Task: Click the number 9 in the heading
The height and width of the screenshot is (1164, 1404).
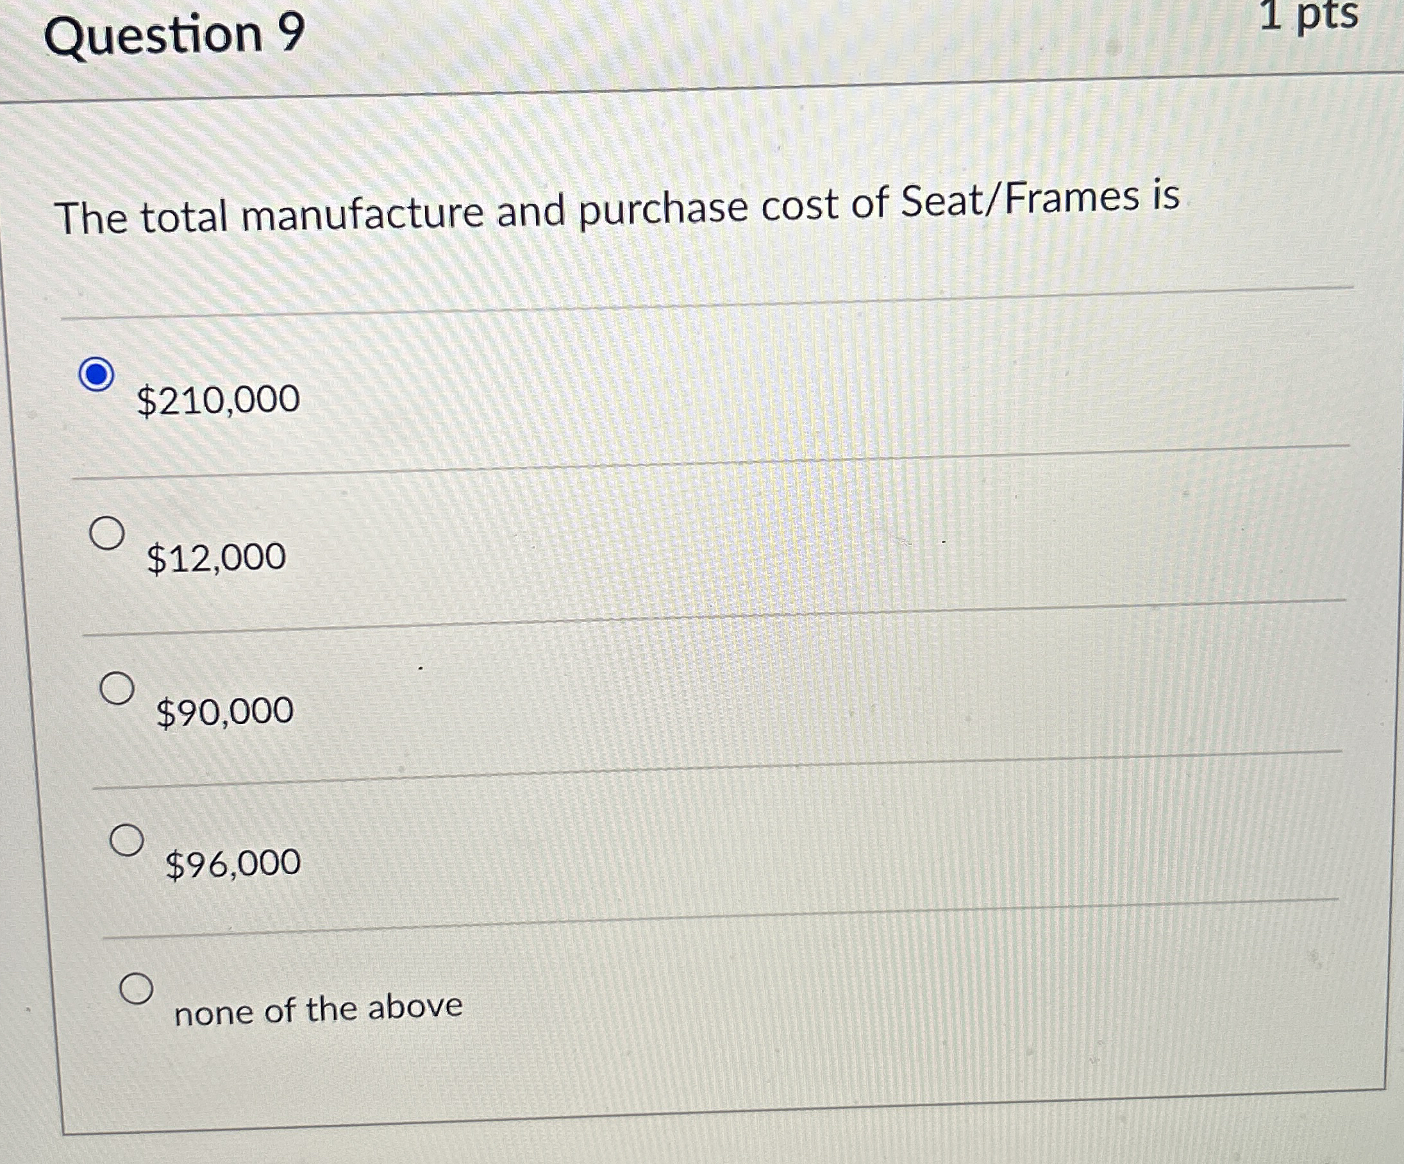Action: (291, 32)
